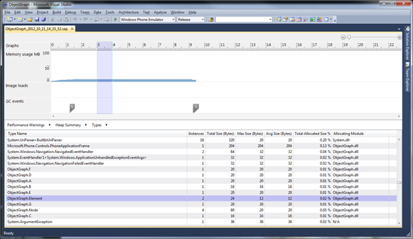Open the Extension Manager tools icon

pyautogui.click(x=306, y=19)
